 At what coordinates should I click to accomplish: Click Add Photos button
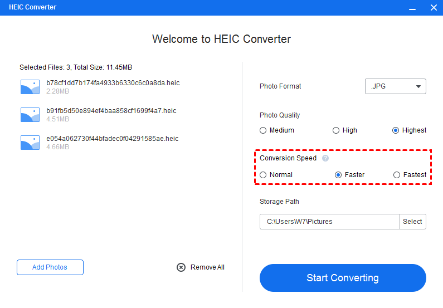coord(50,267)
